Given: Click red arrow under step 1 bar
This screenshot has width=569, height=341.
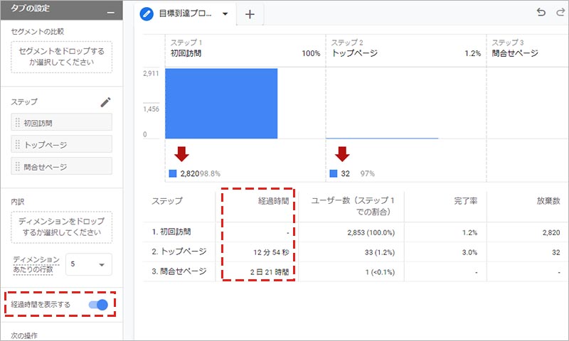Looking at the screenshot, I should point(181,154).
